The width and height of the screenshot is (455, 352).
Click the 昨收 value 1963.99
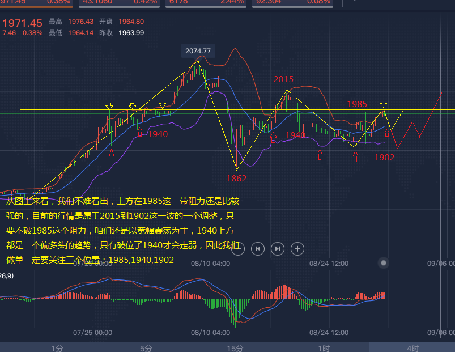click(x=131, y=33)
